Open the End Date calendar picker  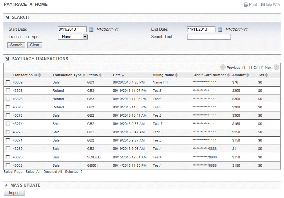[220, 29]
